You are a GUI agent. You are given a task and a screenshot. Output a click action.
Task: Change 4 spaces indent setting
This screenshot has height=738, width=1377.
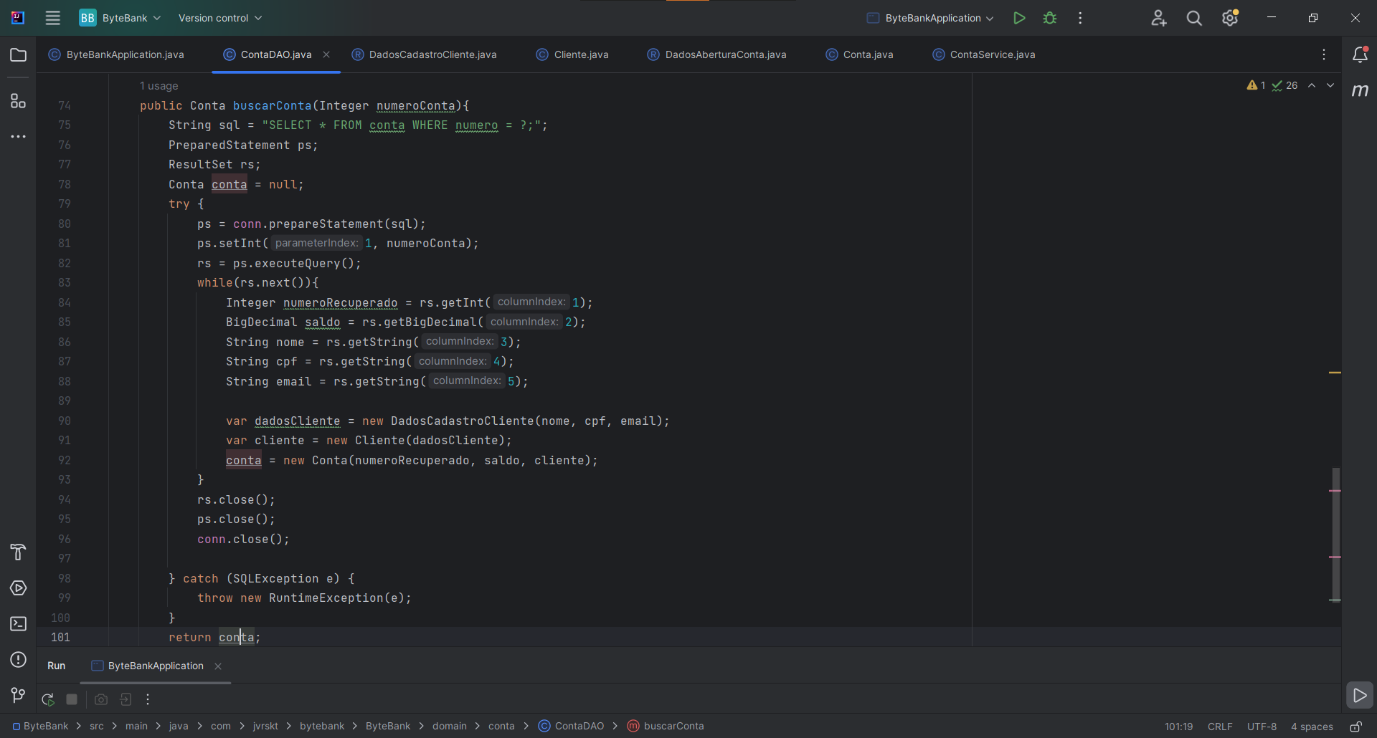pos(1312,727)
